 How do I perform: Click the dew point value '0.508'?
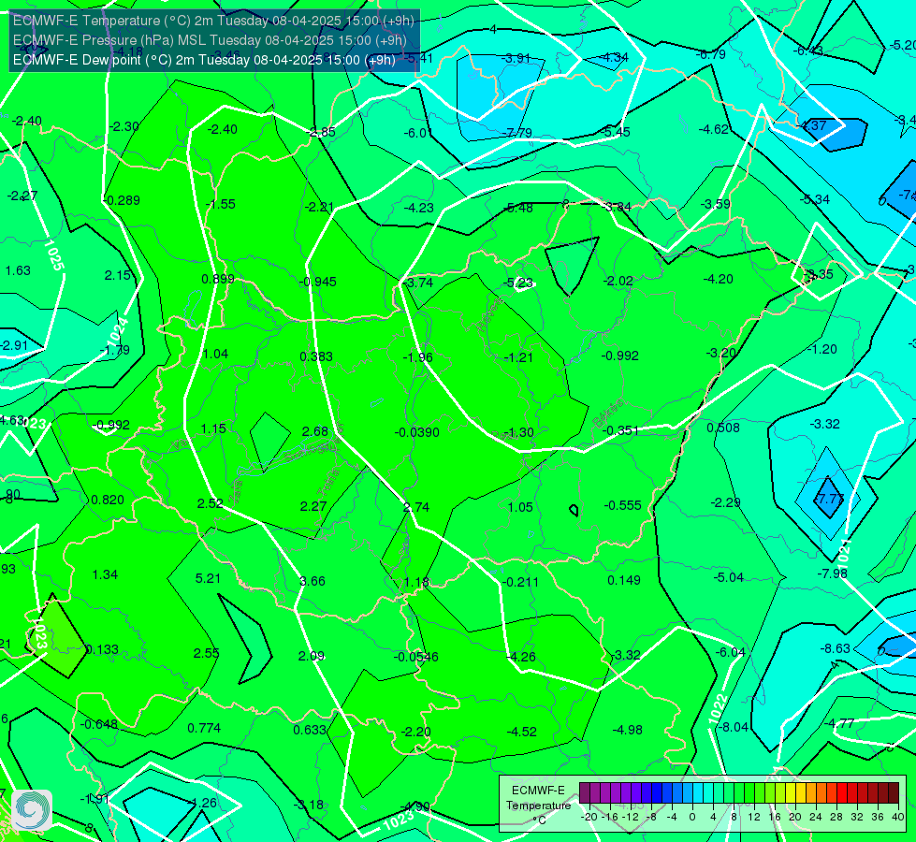click(723, 428)
